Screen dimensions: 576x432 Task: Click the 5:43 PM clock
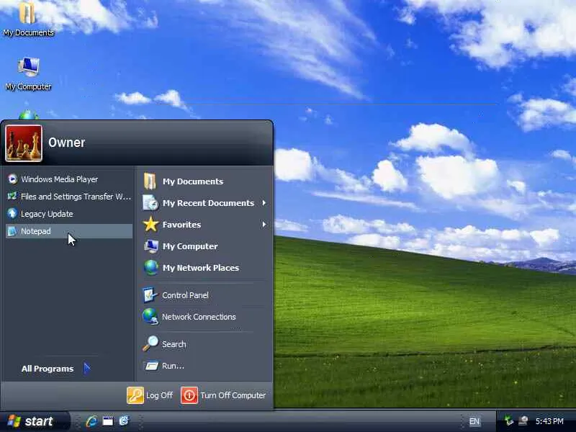[x=549, y=421]
